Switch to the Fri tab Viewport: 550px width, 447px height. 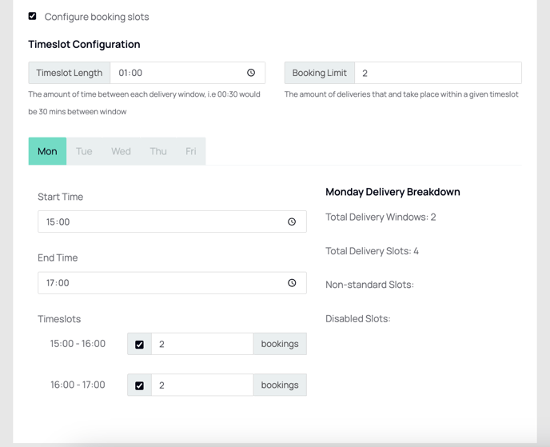[191, 151]
